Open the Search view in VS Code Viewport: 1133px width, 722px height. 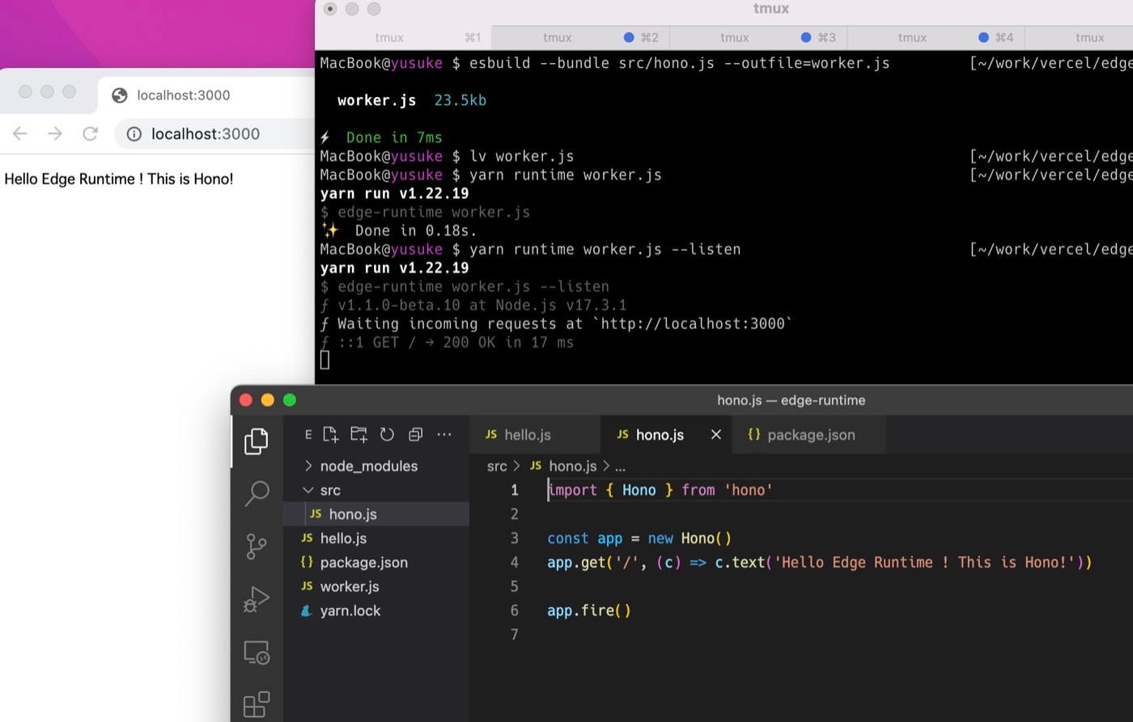257,492
